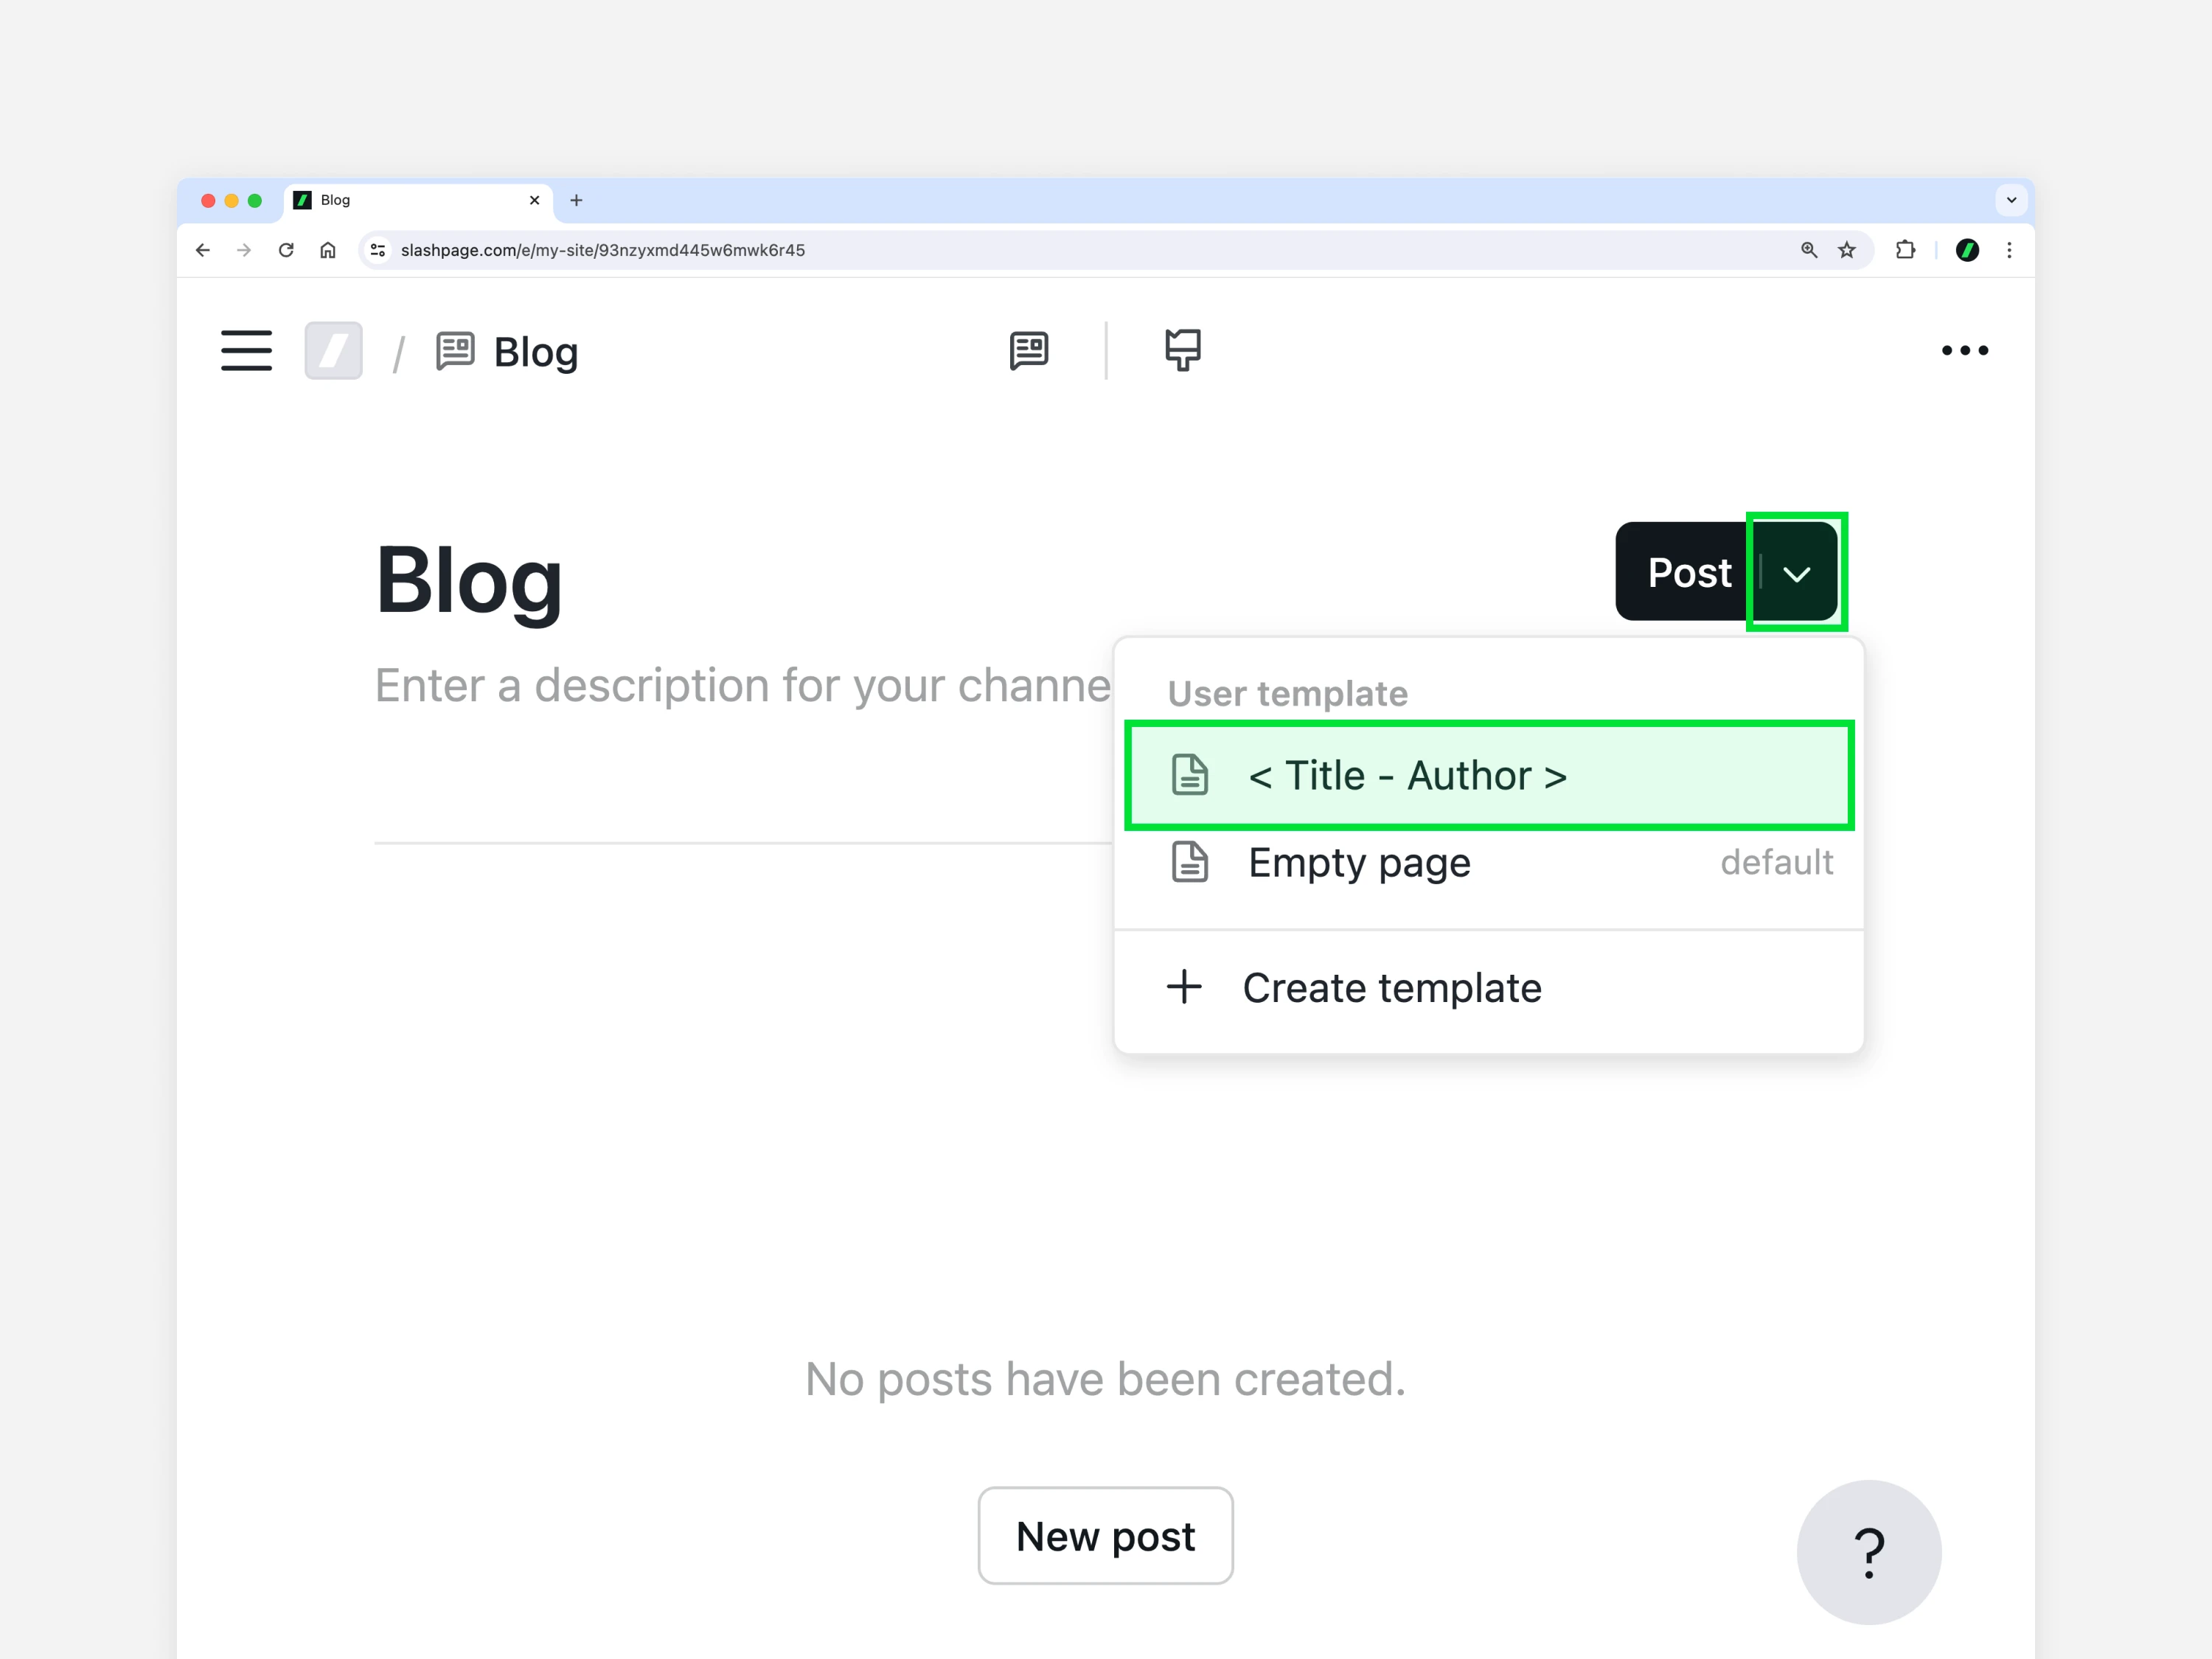Viewport: 2212px width, 1659px height.
Task: Open the Chrome three-dot menu
Action: pos(2009,250)
